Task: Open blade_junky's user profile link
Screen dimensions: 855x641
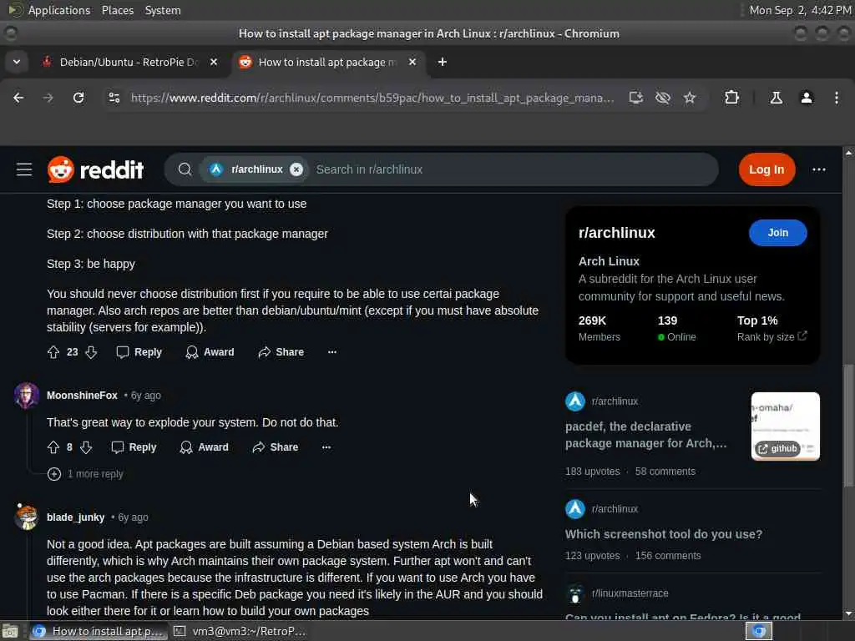Action: click(x=75, y=517)
